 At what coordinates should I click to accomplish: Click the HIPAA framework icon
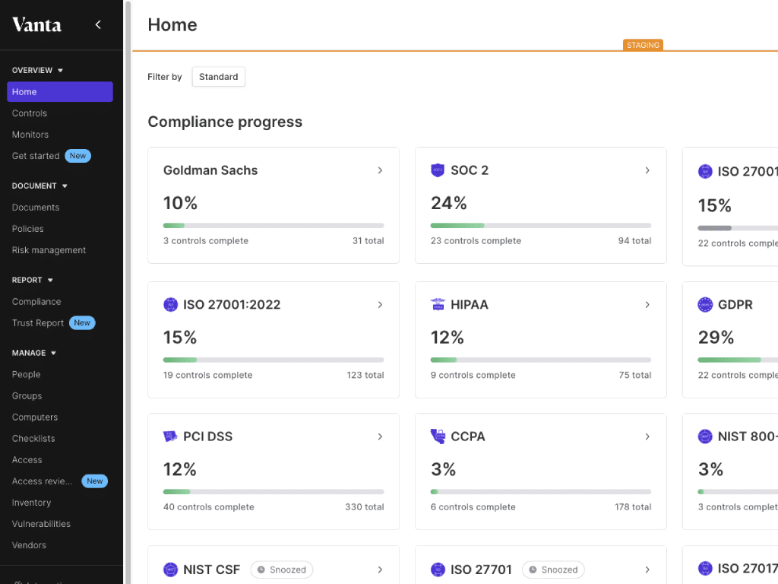438,304
